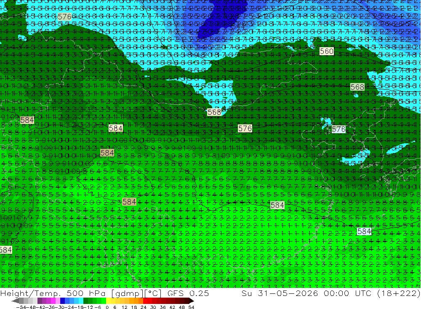Click the right dark red arrow end of color scale

(192, 301)
